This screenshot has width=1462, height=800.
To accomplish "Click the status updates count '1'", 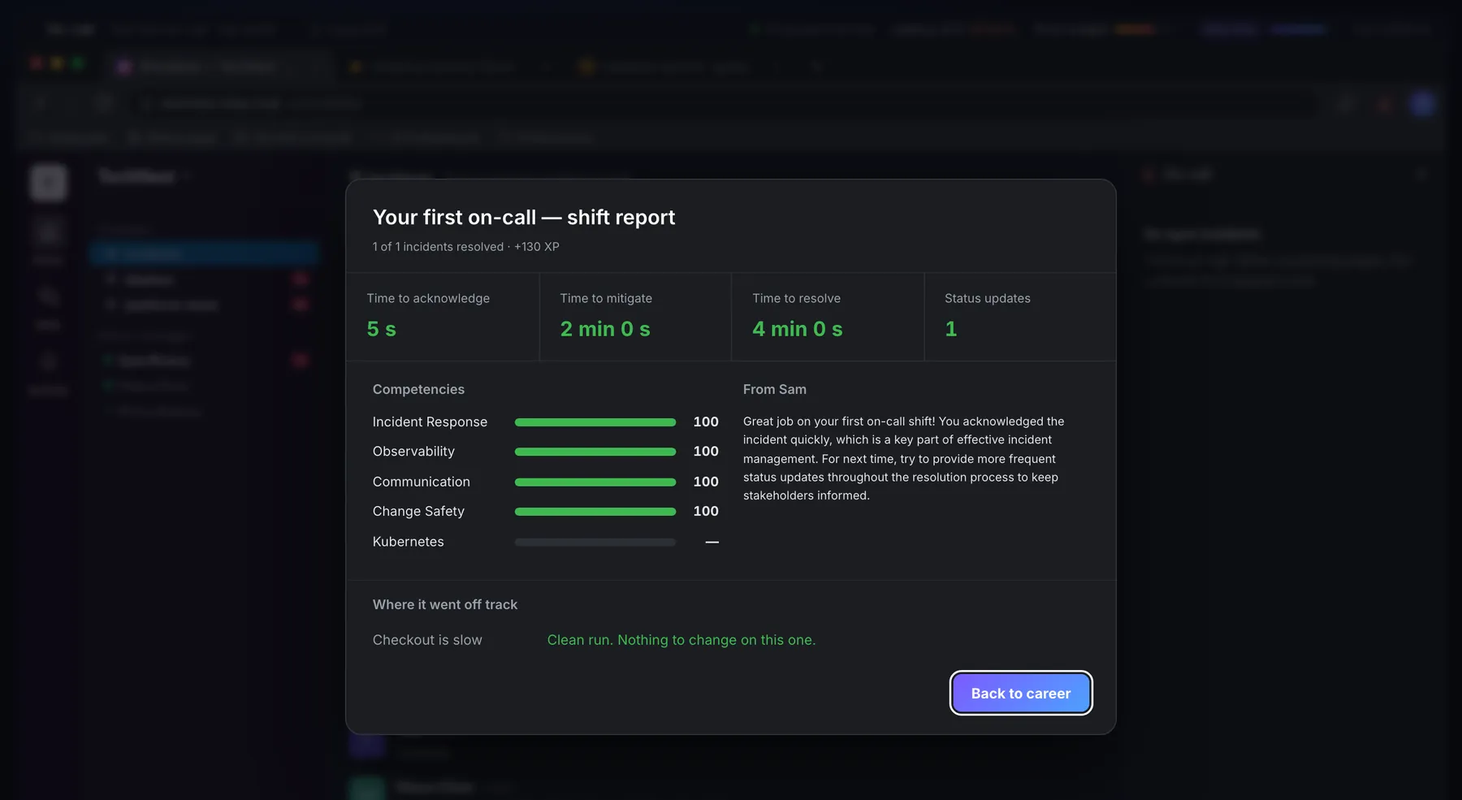I will pyautogui.click(x=951, y=329).
